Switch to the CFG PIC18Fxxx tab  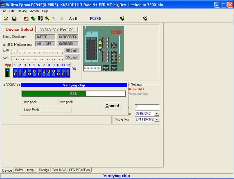point(80,170)
